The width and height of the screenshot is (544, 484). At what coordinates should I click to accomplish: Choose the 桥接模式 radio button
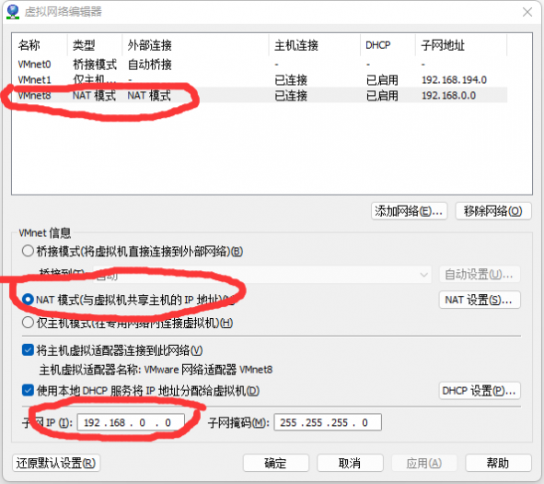tap(28, 251)
